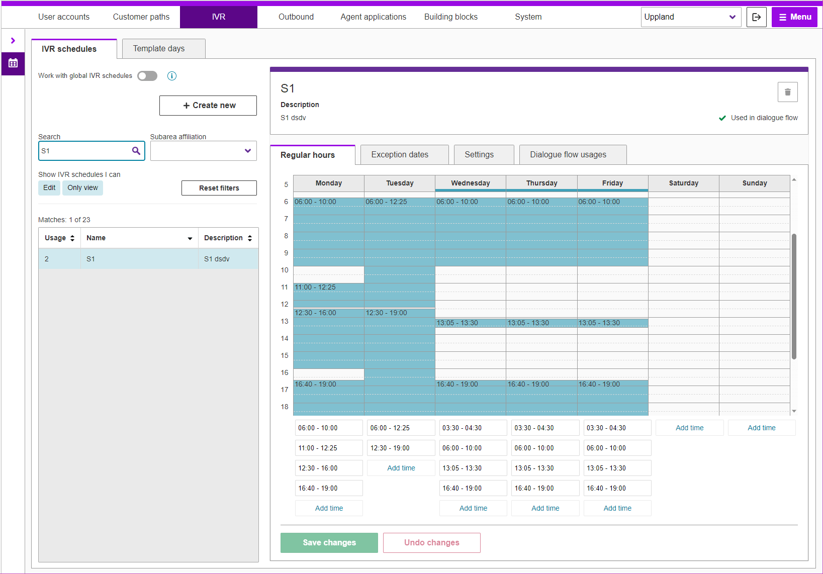Switch to the Exception dates tab
The height and width of the screenshot is (574, 823).
point(400,155)
